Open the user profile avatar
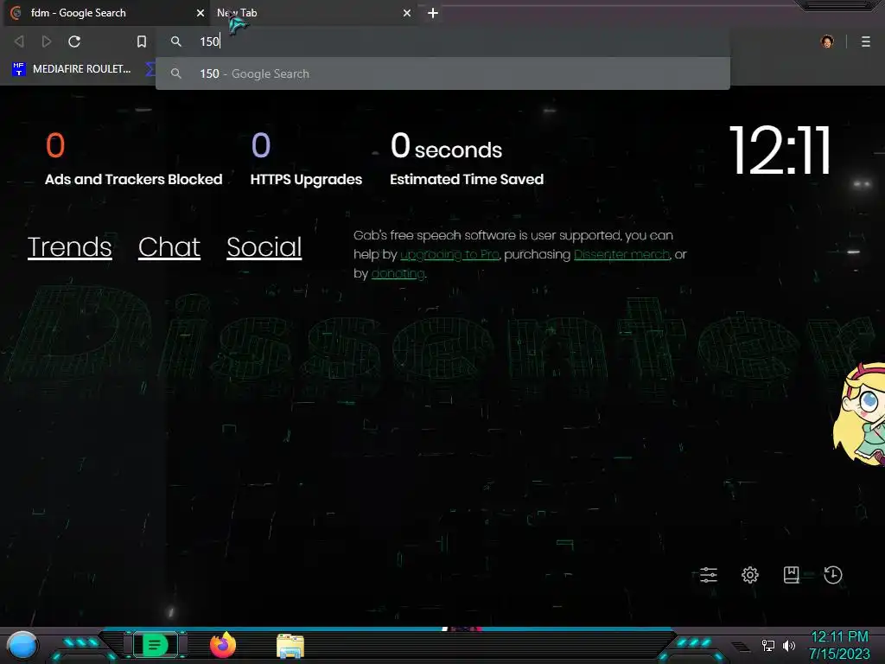 coord(827,41)
